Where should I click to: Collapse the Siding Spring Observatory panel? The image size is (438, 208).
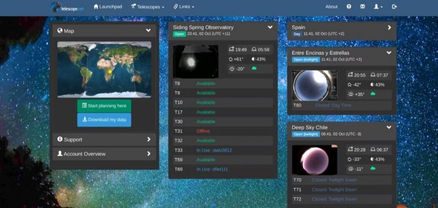pos(270,27)
